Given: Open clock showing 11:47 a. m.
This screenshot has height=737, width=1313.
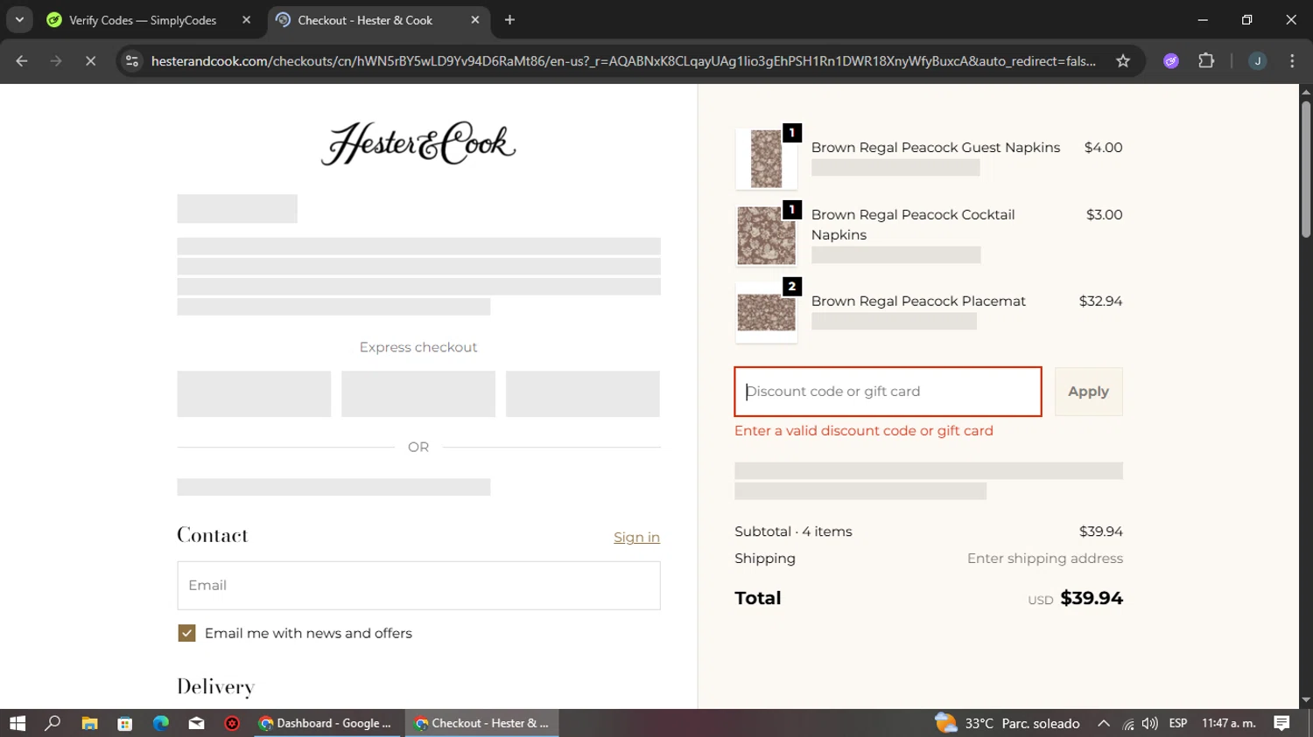Looking at the screenshot, I should click(x=1229, y=723).
